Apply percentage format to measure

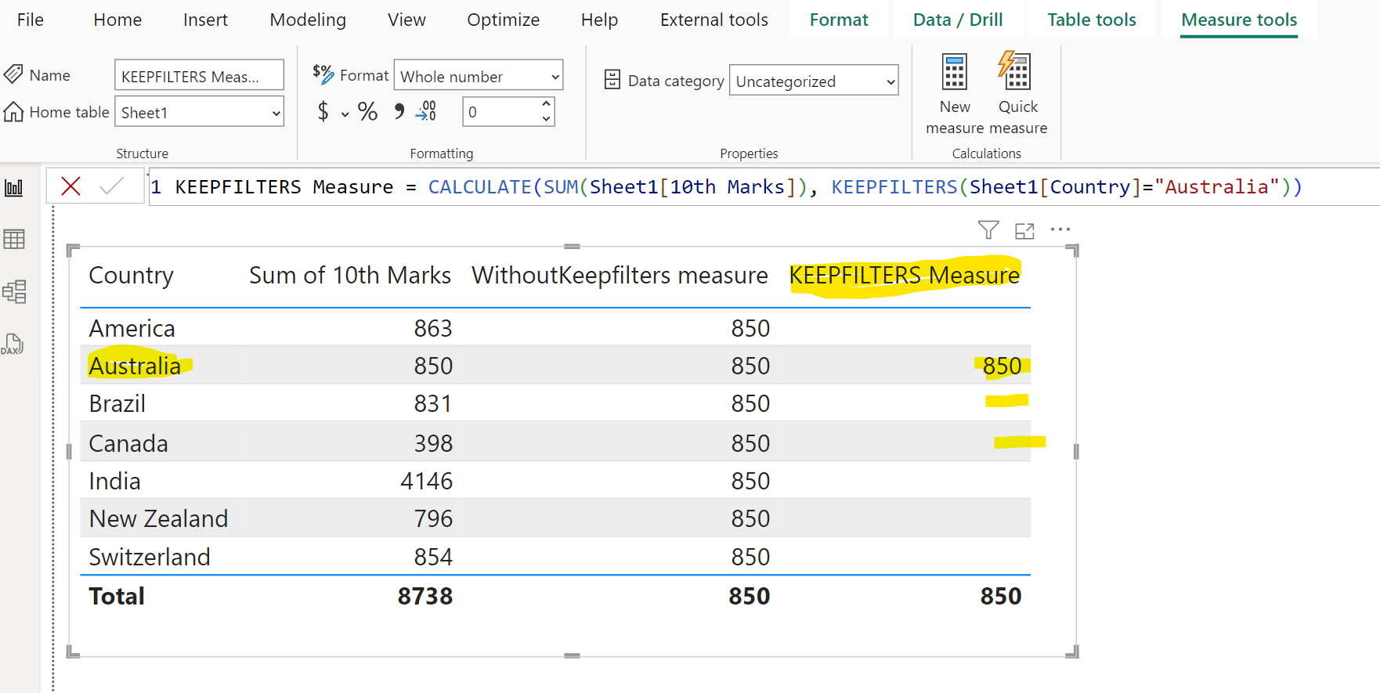point(367,111)
